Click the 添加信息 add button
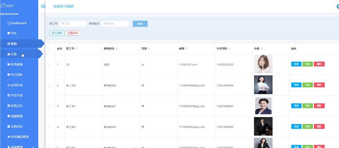Image resolution: width=339 pixels, height=148 pixels. point(57,33)
